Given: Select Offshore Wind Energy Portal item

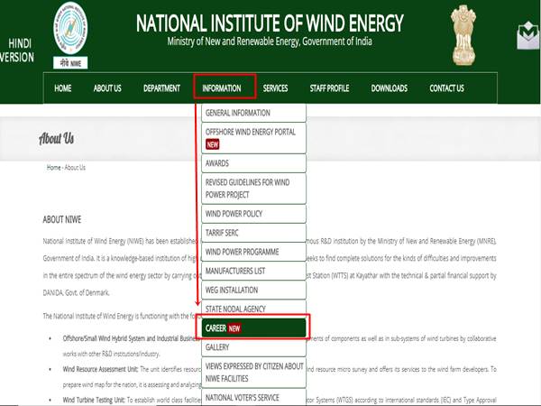Looking at the screenshot, I should pos(253,138).
